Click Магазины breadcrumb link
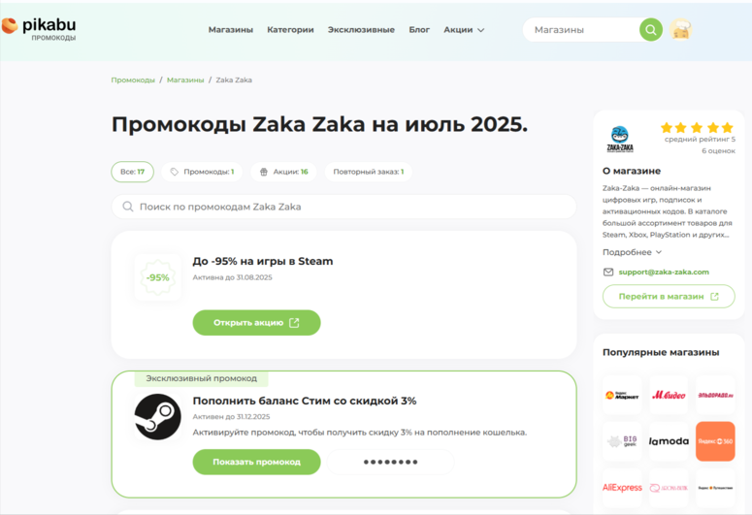The width and height of the screenshot is (752, 515). (185, 80)
